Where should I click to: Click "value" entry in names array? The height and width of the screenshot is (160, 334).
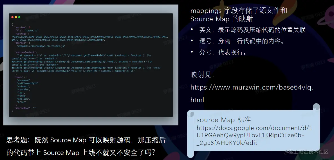(22, 96)
